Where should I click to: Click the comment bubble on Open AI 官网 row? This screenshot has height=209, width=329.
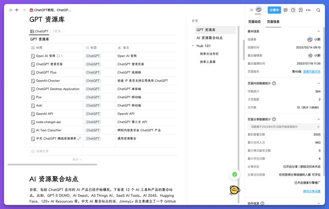coord(58,56)
